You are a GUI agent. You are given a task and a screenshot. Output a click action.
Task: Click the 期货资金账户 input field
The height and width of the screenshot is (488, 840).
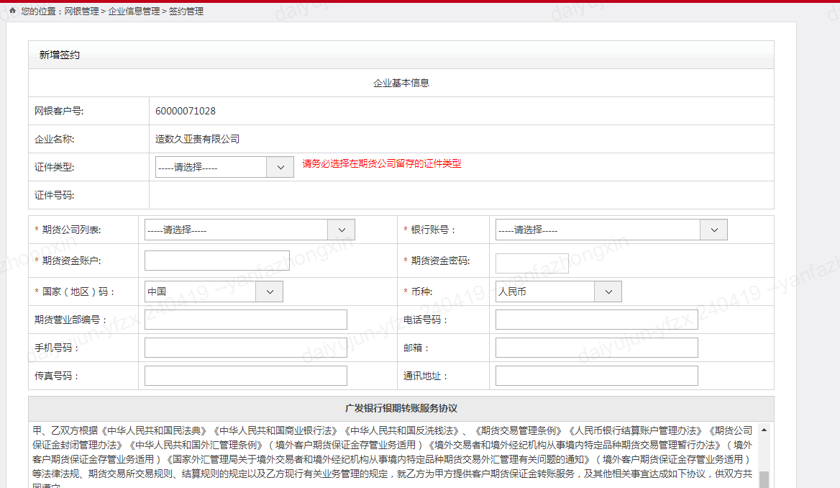click(x=216, y=261)
